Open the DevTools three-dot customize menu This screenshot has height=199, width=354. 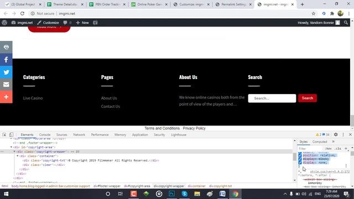point(343,134)
